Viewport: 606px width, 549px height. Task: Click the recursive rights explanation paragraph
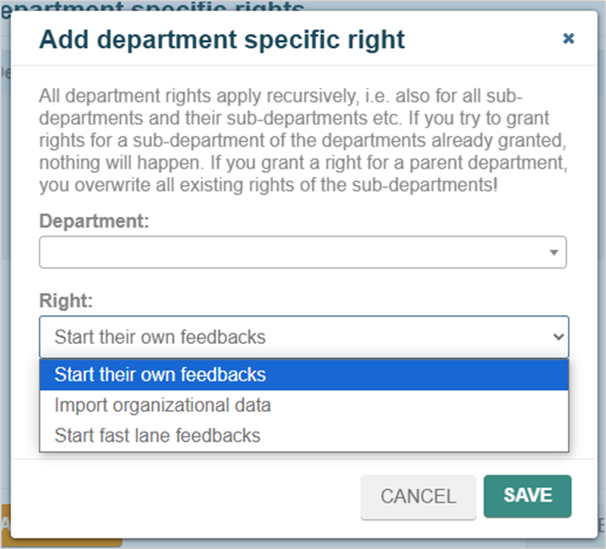pyautogui.click(x=302, y=141)
